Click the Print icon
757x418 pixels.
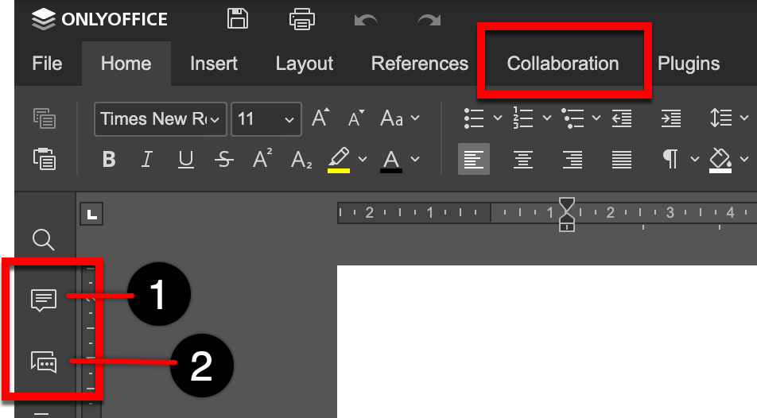coord(303,19)
